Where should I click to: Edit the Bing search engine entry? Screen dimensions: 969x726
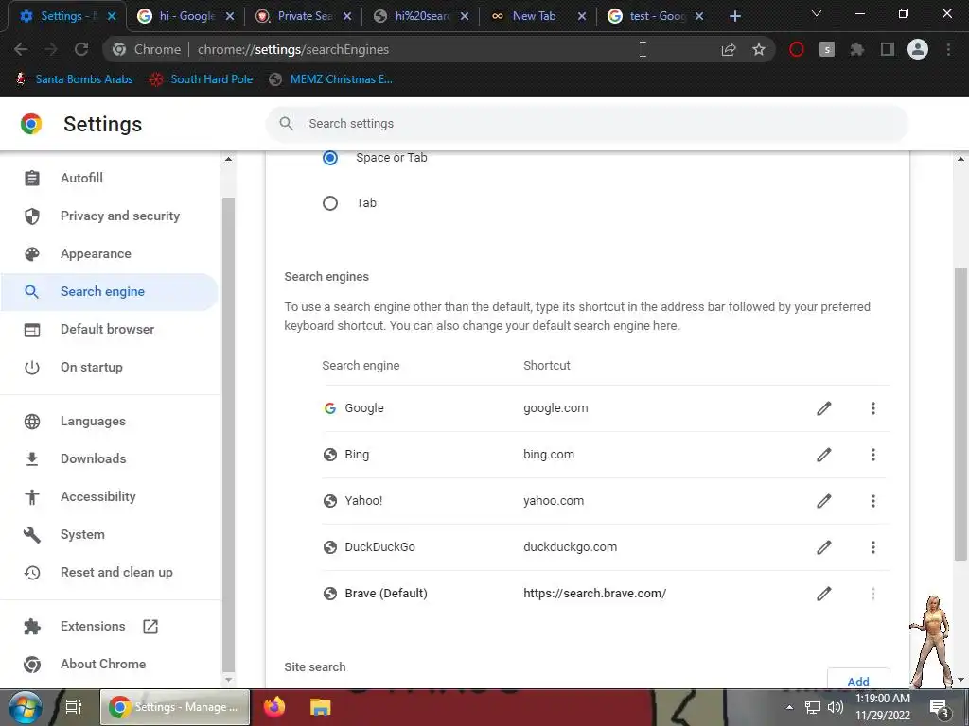824,455
